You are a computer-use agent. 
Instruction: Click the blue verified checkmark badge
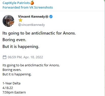pyautogui.click(x=51, y=17)
